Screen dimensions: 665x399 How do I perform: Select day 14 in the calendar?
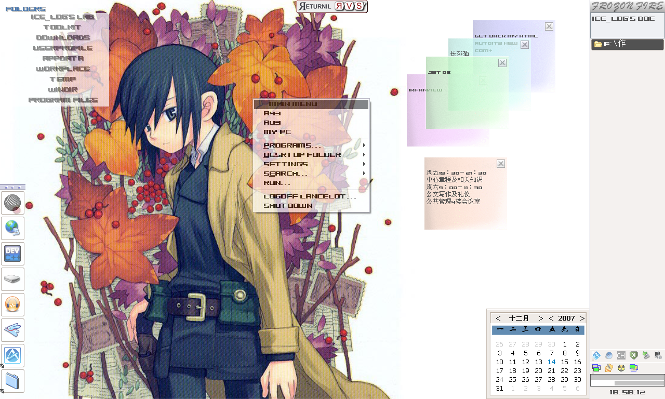[551, 362]
